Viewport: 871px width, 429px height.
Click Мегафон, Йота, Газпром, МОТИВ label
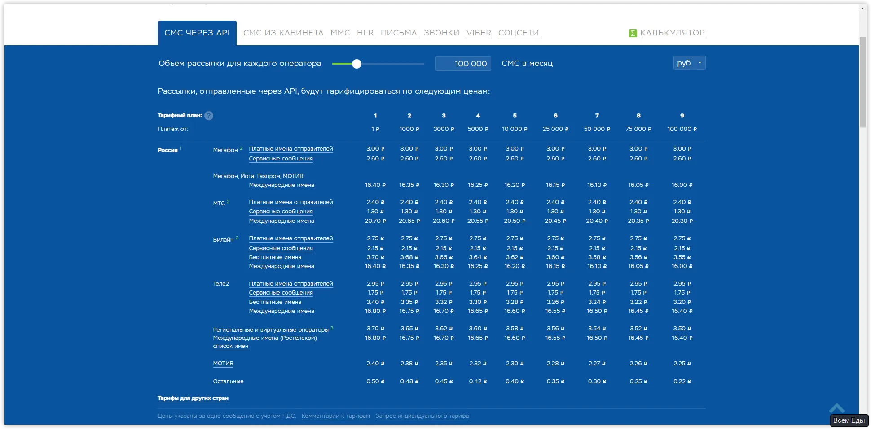[x=258, y=176]
